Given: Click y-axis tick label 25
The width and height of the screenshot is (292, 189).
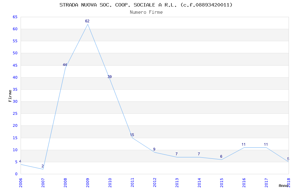Looking at the screenshot, I should [x=15, y=113].
